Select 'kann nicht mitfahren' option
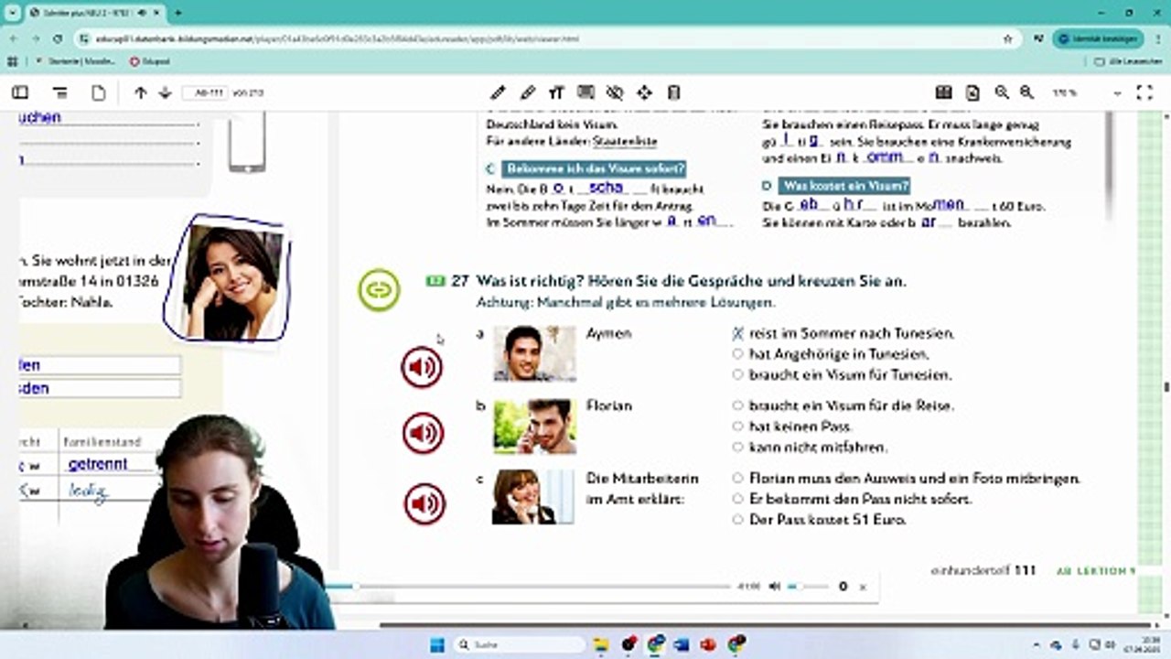Image resolution: width=1171 pixels, height=659 pixels. [x=737, y=448]
